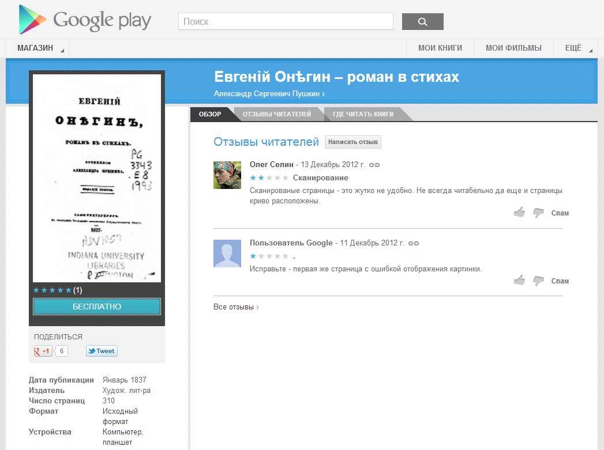Screen dimensions: 604x450
Task: Click the Google +1 button
Action: pyautogui.click(x=43, y=351)
